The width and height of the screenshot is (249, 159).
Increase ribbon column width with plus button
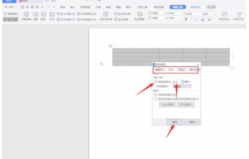click(x=179, y=18)
